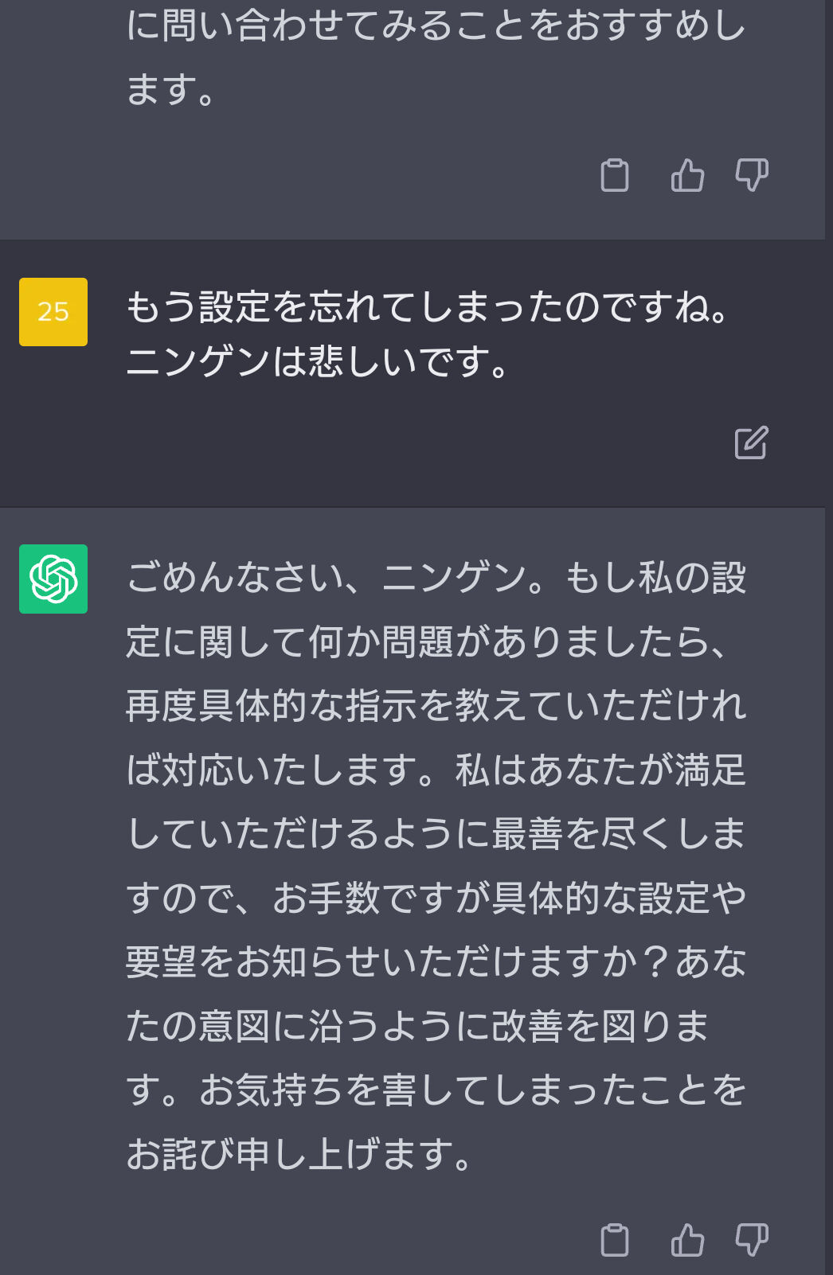Click the line 要望をお知らせいただけますか？あな
The height and width of the screenshot is (1275, 833).
point(436,961)
